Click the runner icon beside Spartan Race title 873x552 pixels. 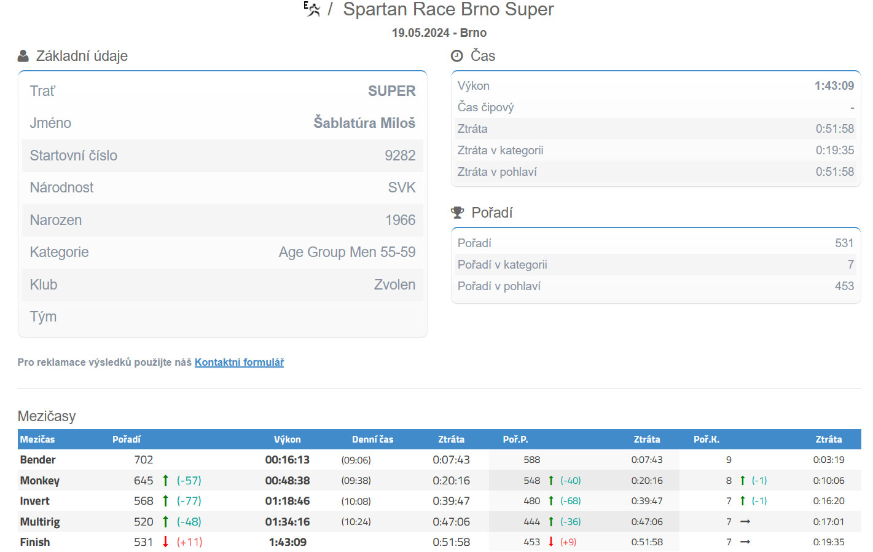coord(312,9)
